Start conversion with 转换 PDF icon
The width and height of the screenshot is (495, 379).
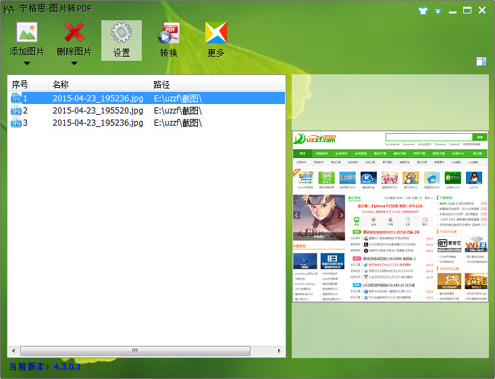pos(169,33)
